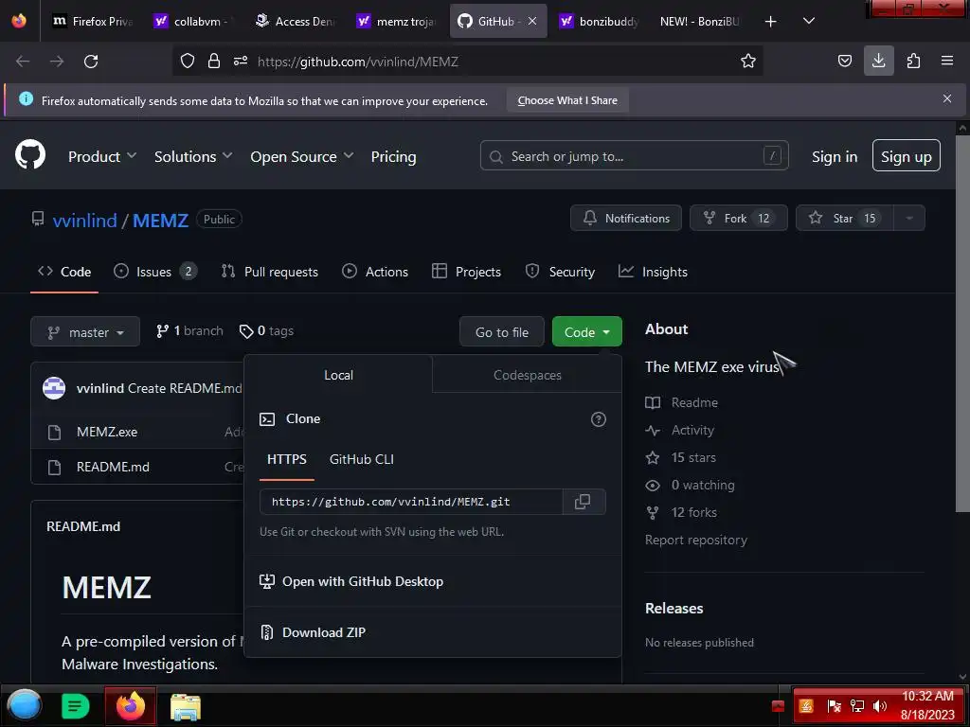Fork the repository

739,219
